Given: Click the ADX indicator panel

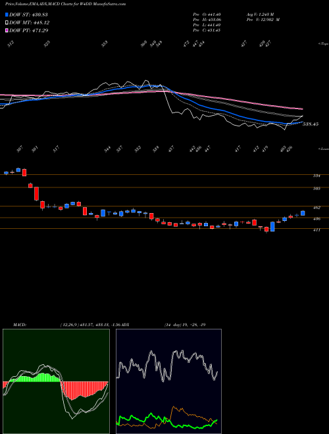Looking at the screenshot, I should click(x=168, y=381).
